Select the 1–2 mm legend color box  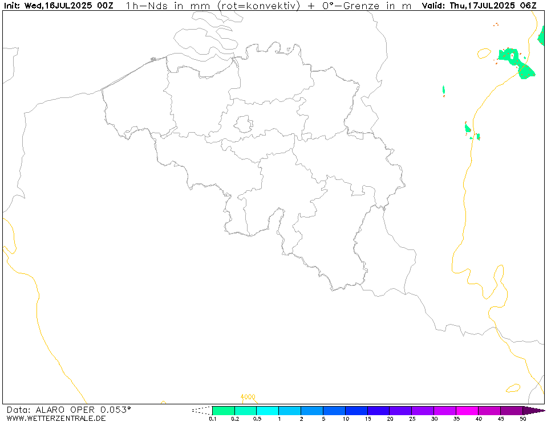coord(290,411)
